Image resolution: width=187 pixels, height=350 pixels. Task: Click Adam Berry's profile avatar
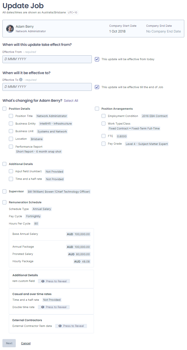(10, 29)
